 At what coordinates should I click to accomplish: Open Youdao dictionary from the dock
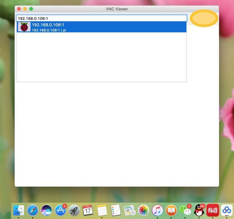point(213,210)
